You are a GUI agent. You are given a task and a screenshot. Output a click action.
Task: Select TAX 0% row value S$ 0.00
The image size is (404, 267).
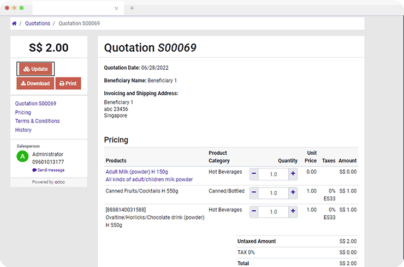point(348,252)
